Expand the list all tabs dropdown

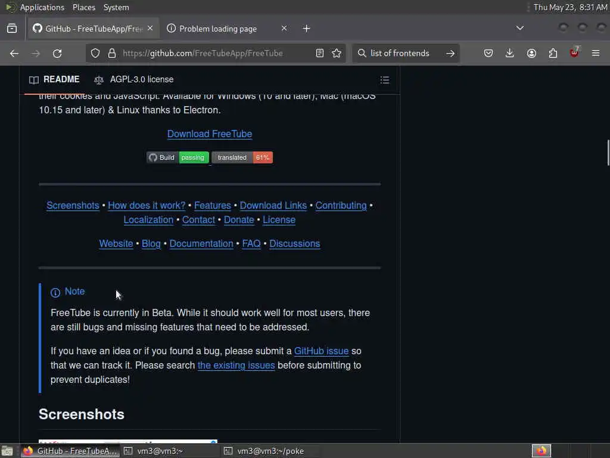coord(519,28)
